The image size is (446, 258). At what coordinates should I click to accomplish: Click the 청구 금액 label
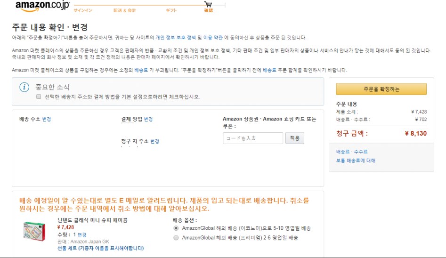(352, 133)
